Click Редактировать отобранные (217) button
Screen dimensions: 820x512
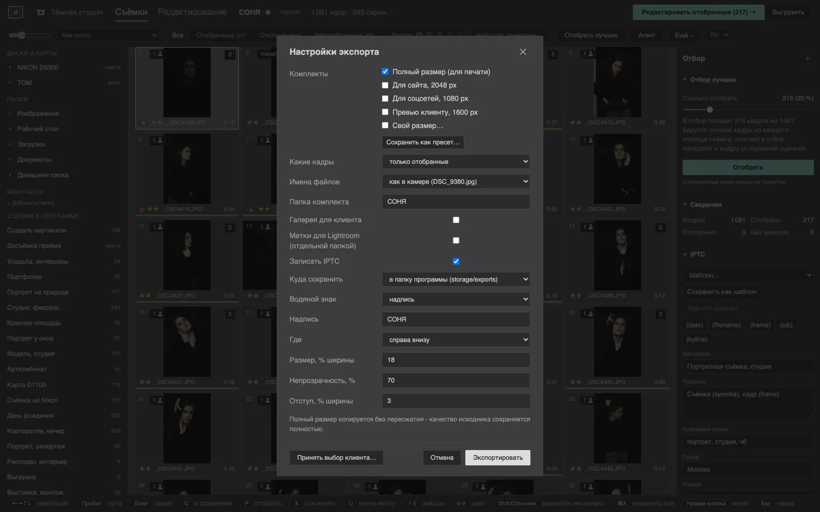tap(699, 12)
